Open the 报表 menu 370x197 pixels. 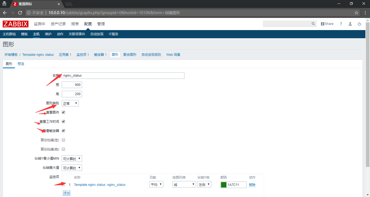(75, 24)
